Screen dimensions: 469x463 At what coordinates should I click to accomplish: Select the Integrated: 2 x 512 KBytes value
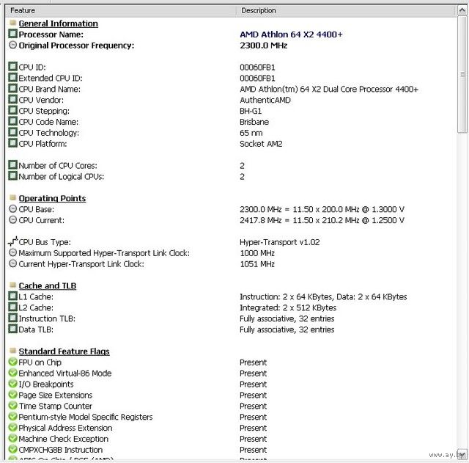pyautogui.click(x=288, y=308)
